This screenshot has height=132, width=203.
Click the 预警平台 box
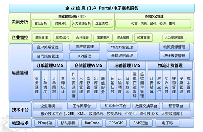coord(176,106)
